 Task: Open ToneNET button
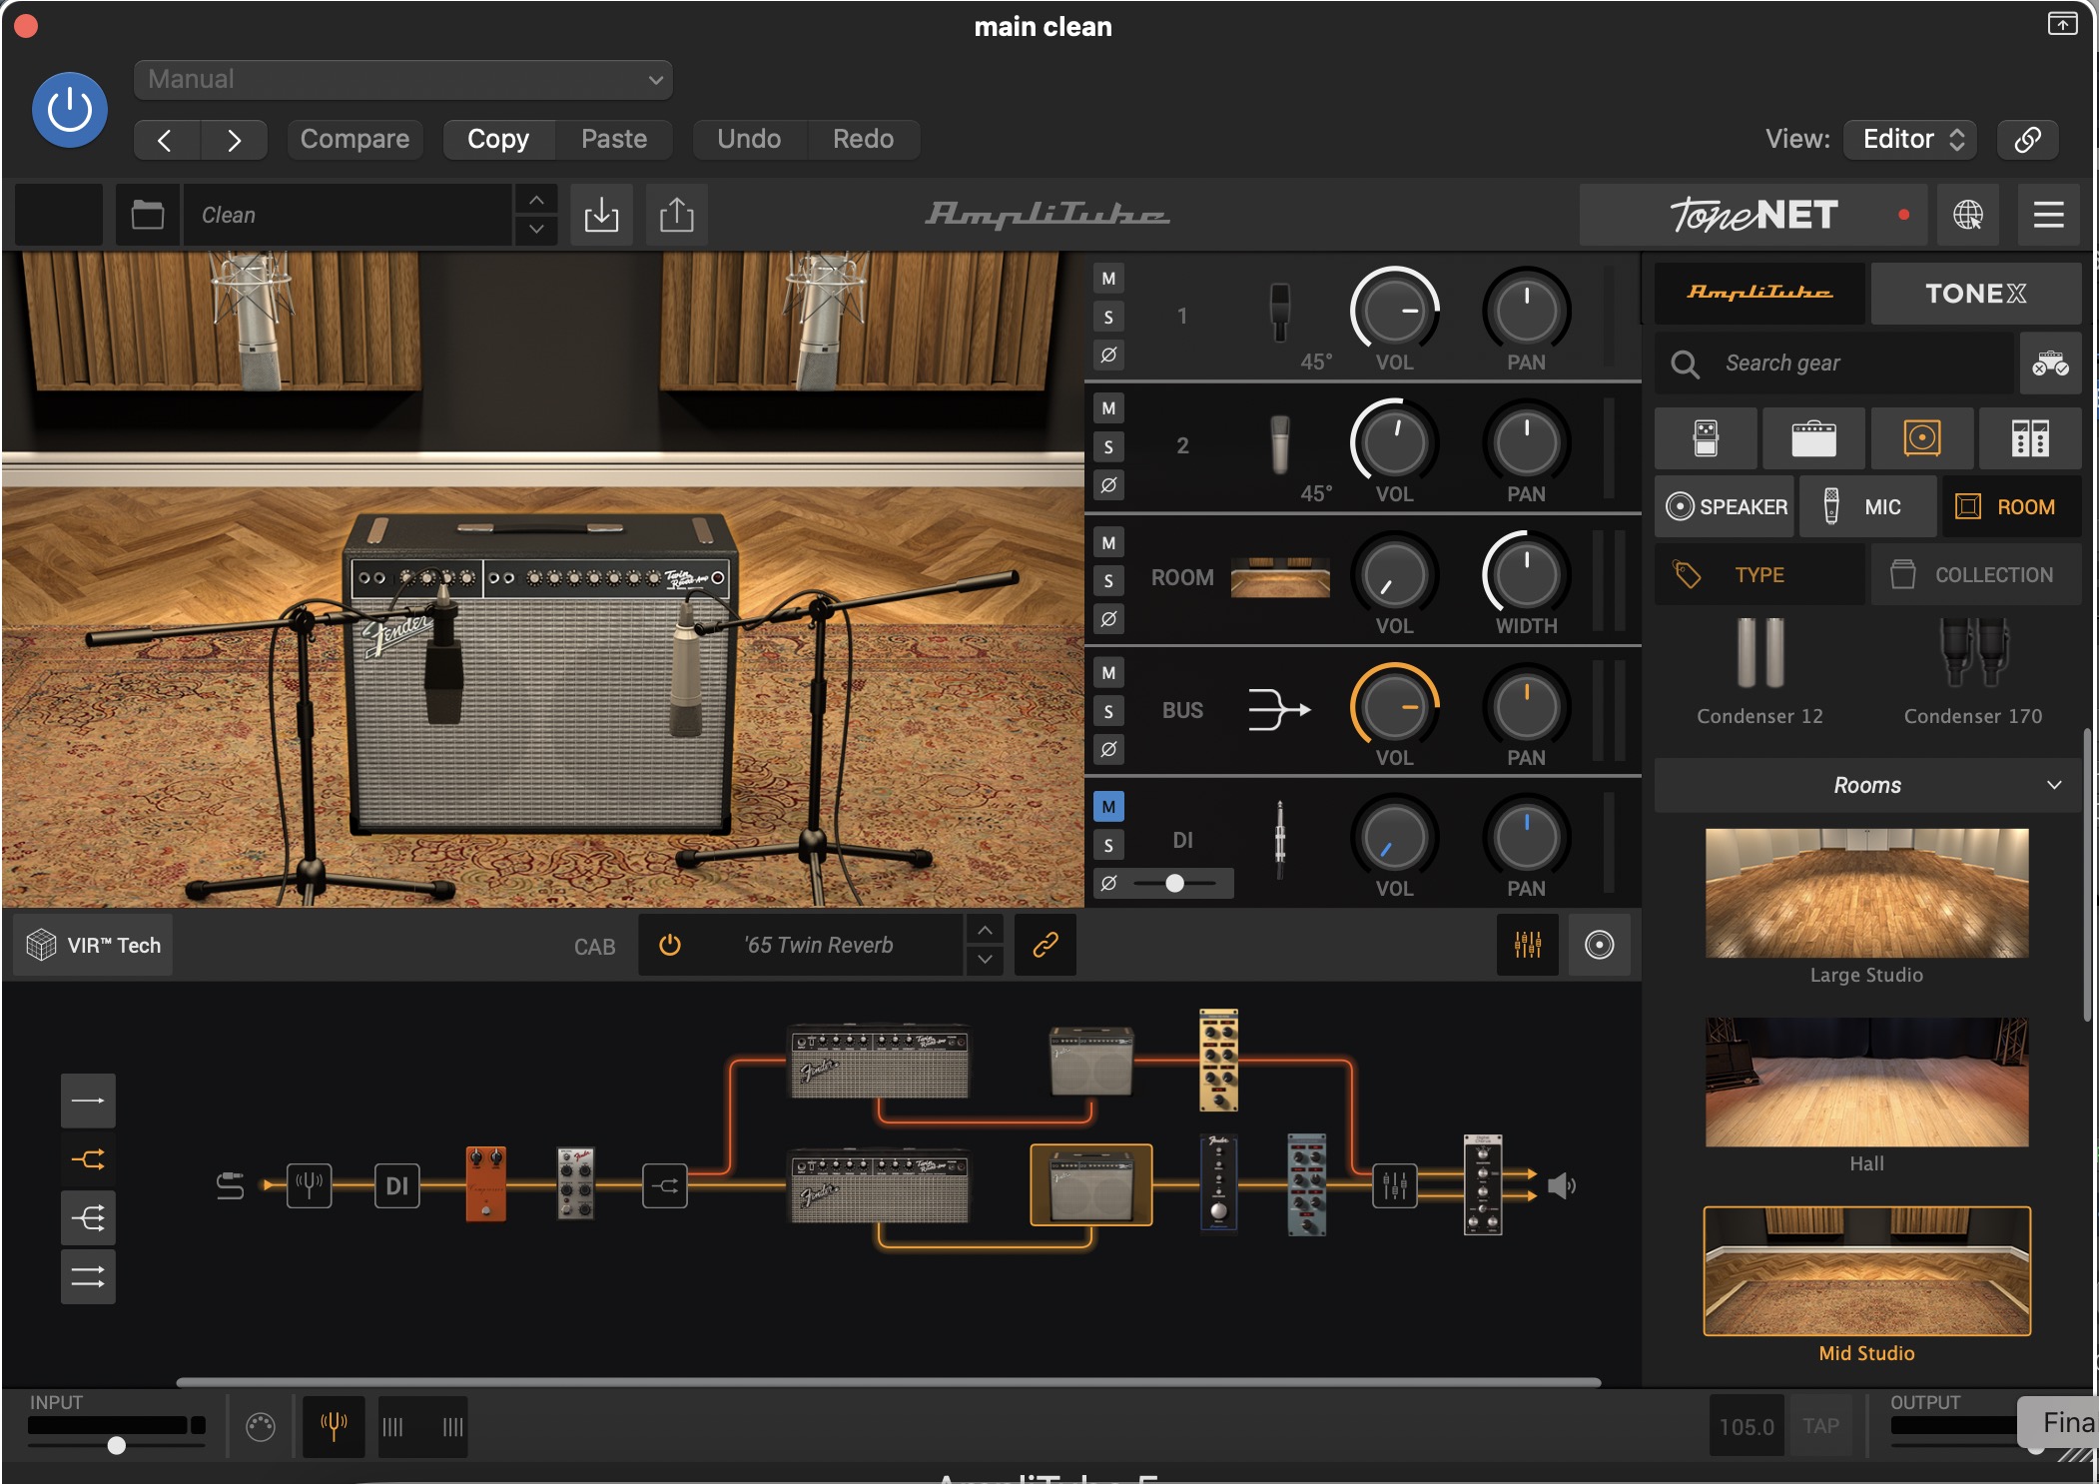click(1754, 215)
